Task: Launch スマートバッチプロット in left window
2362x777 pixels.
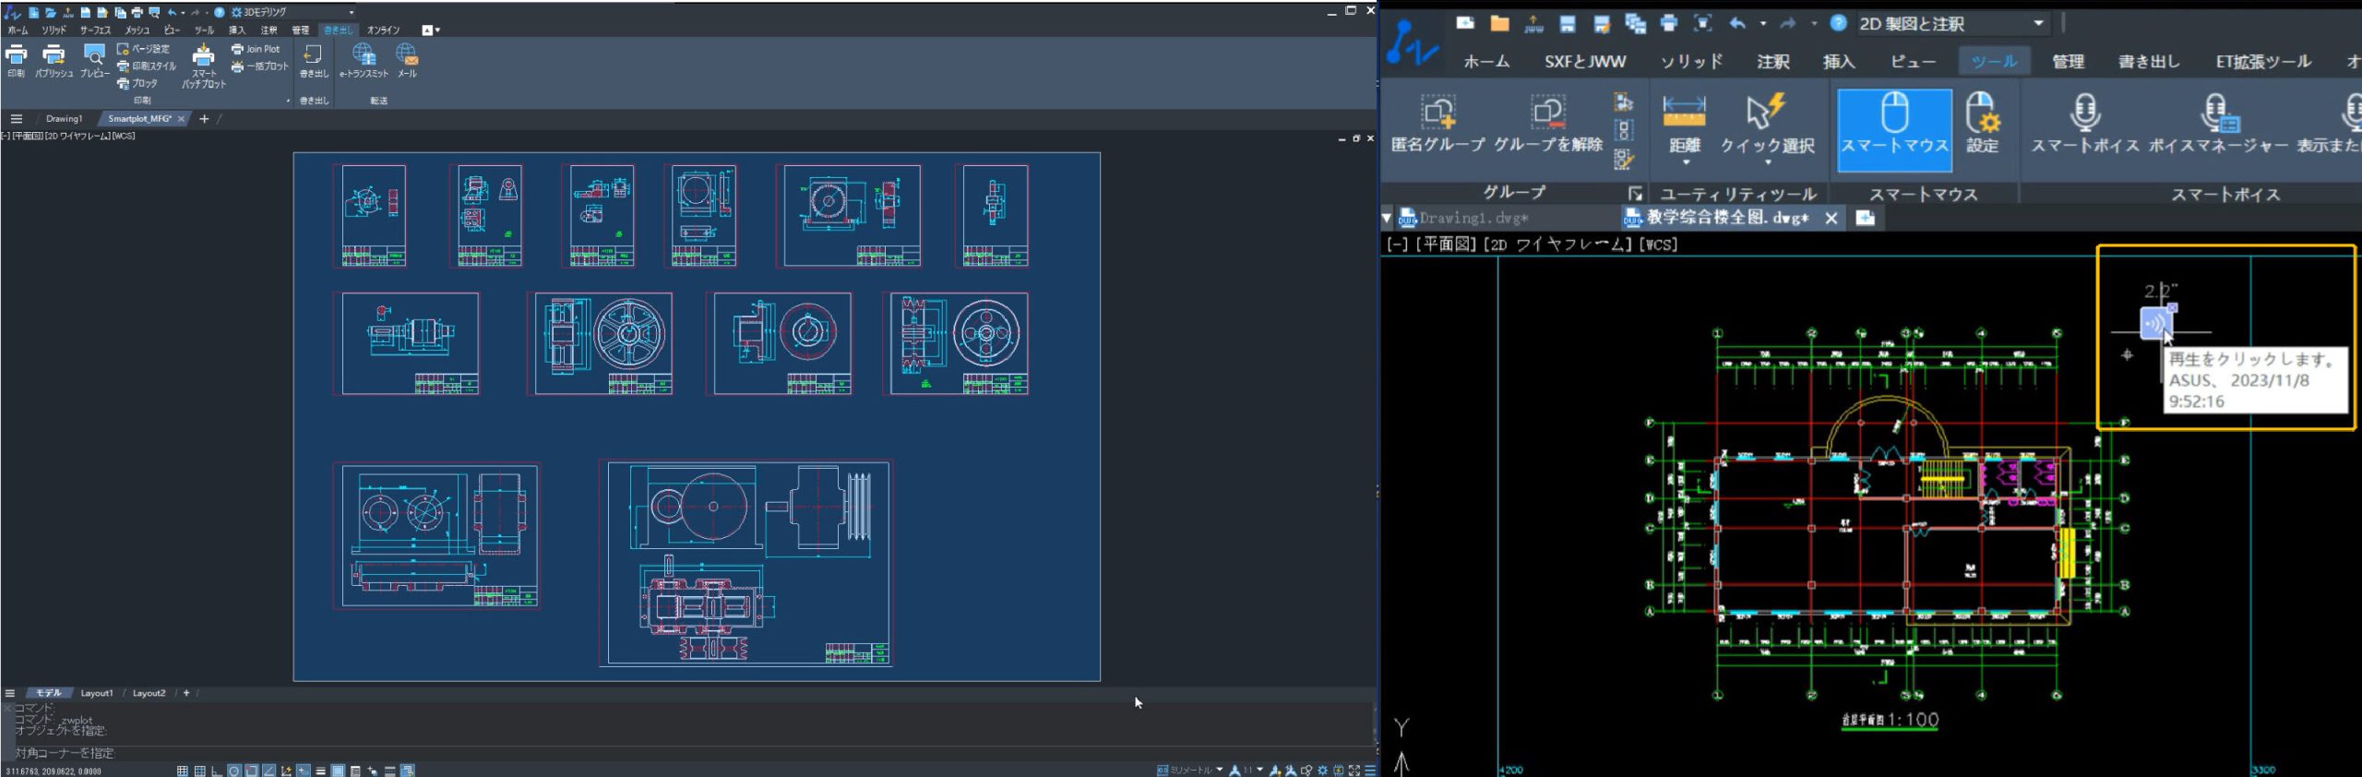Action: click(203, 66)
